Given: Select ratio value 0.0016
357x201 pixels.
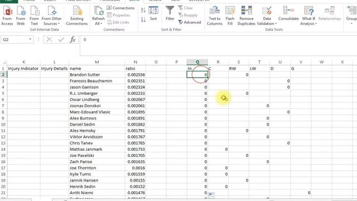Looking at the screenshot, I should (135, 168).
